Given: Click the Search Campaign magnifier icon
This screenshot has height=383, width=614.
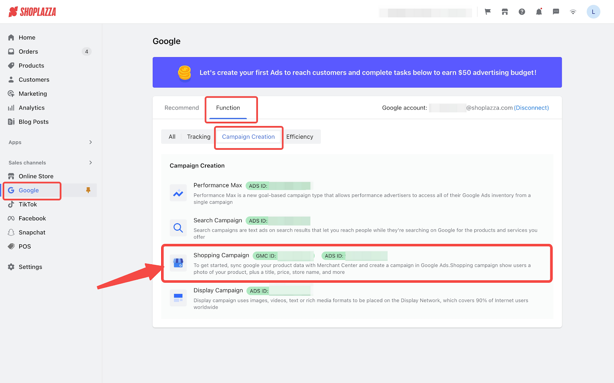Looking at the screenshot, I should 178,228.
